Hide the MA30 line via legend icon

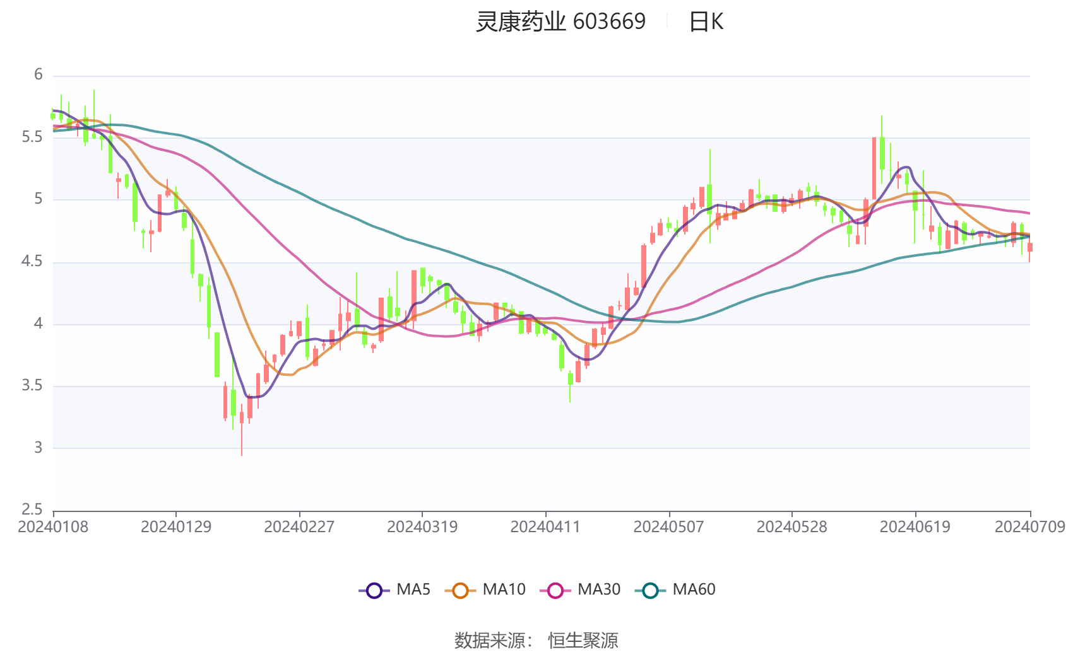click(555, 590)
